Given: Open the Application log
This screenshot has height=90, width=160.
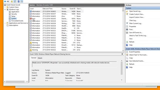Looking at the screenshot, I should coord(15,12).
